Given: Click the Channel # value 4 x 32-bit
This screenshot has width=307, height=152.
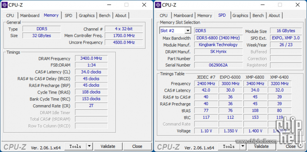Looking at the screenshot, I should tap(124, 29).
